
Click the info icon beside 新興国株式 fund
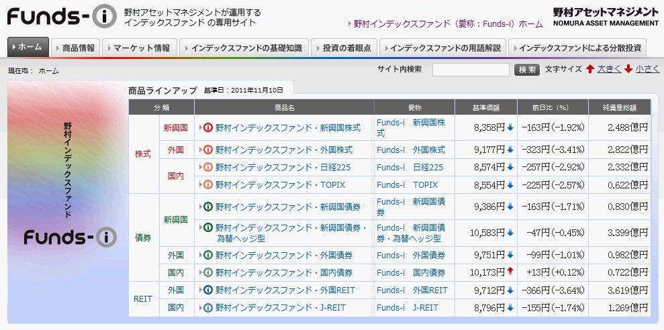(207, 127)
